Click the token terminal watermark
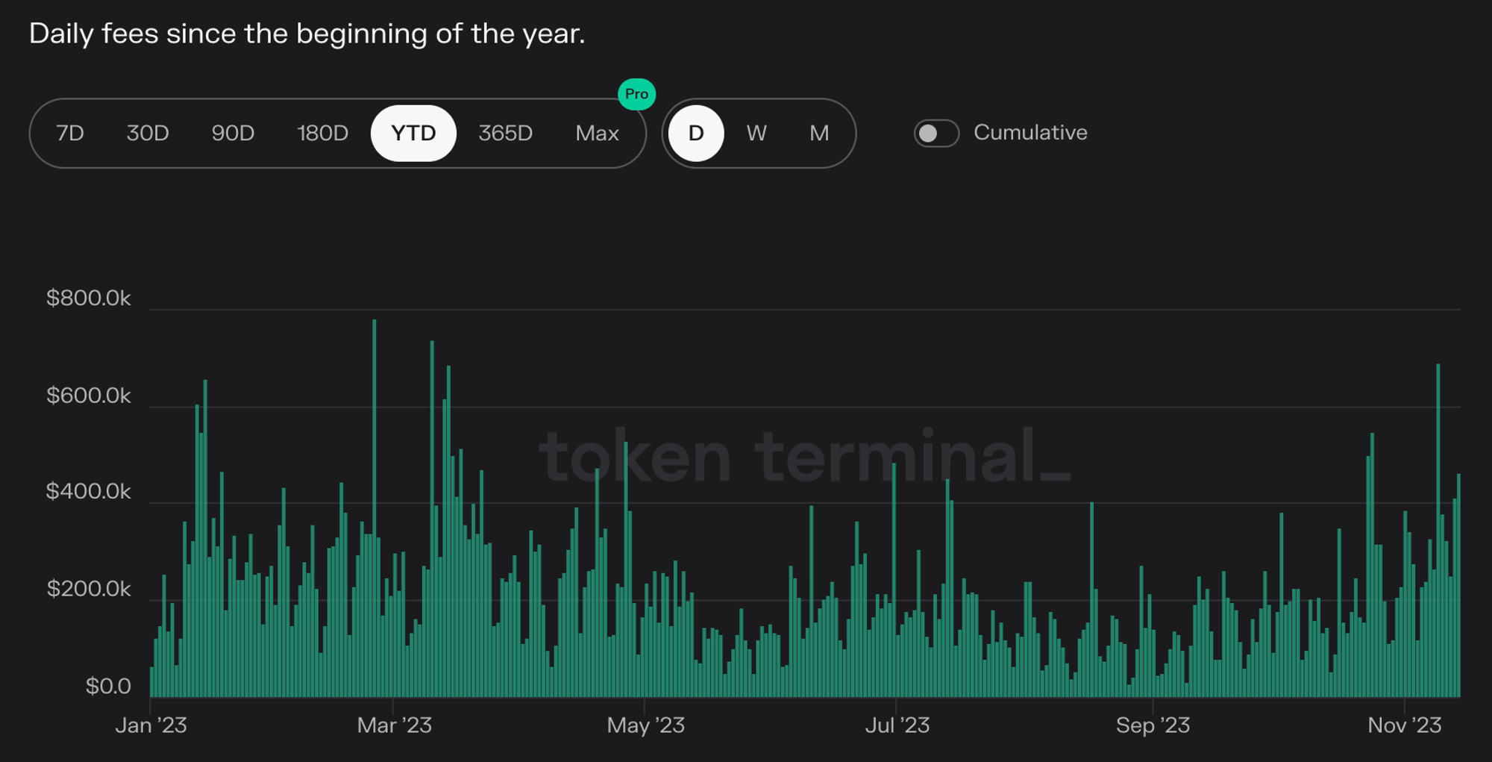 click(x=804, y=455)
